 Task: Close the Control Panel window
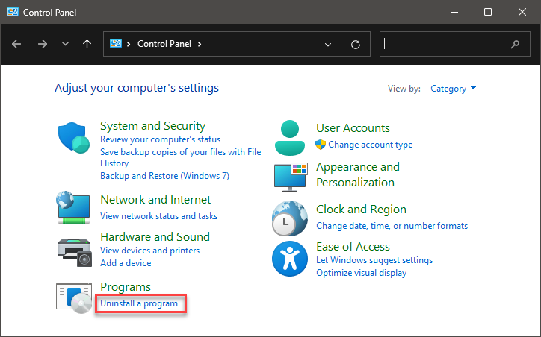tap(522, 12)
